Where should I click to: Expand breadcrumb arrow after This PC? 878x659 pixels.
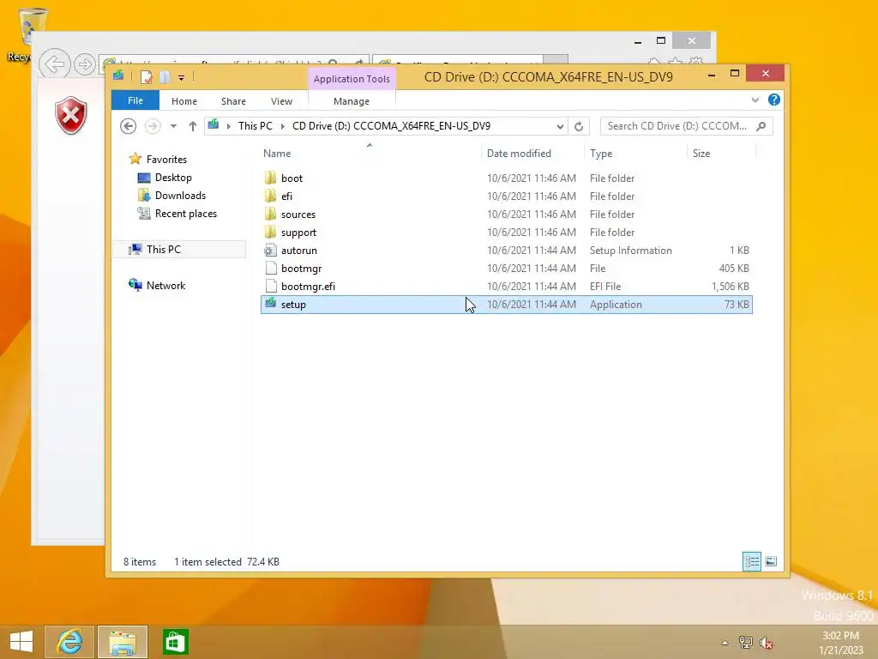point(282,126)
